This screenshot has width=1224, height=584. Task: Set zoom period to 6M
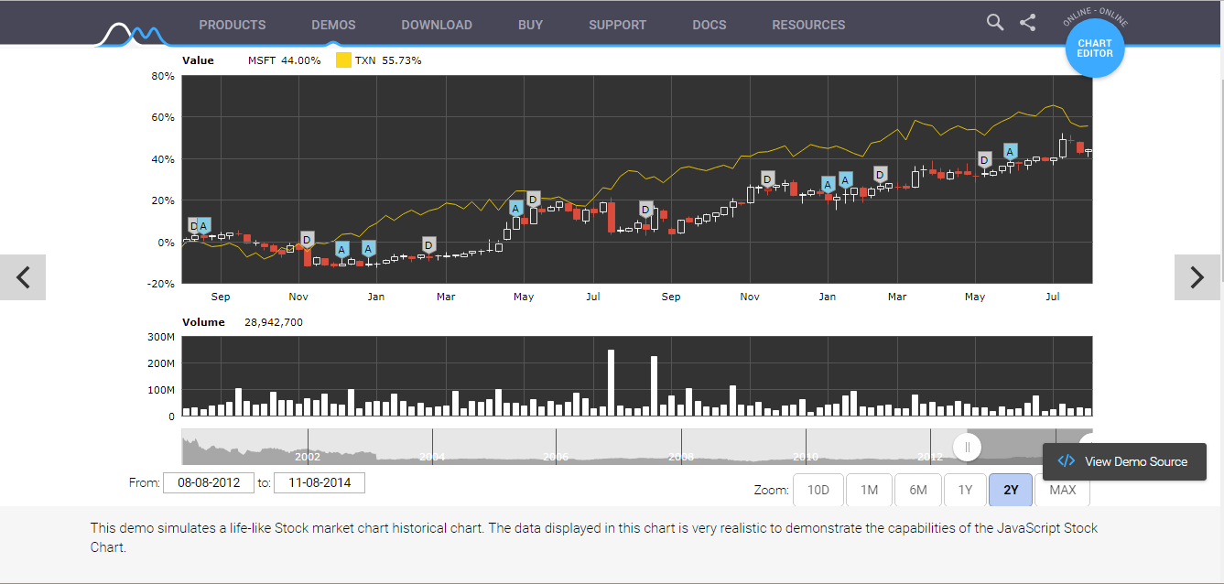coord(917,490)
